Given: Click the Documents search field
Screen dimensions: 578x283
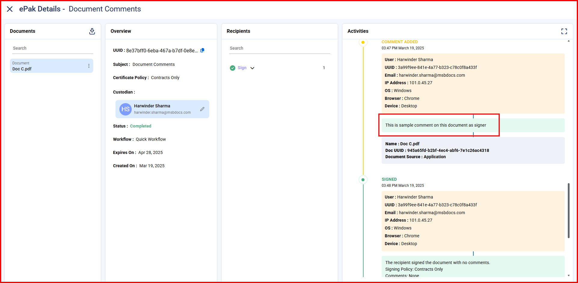Looking at the screenshot, I should point(53,48).
